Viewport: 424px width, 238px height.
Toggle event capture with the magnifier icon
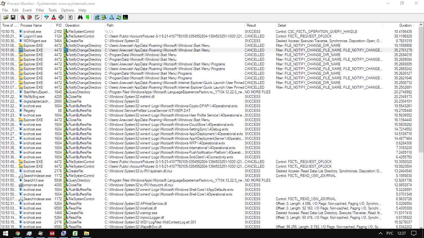[23, 17]
